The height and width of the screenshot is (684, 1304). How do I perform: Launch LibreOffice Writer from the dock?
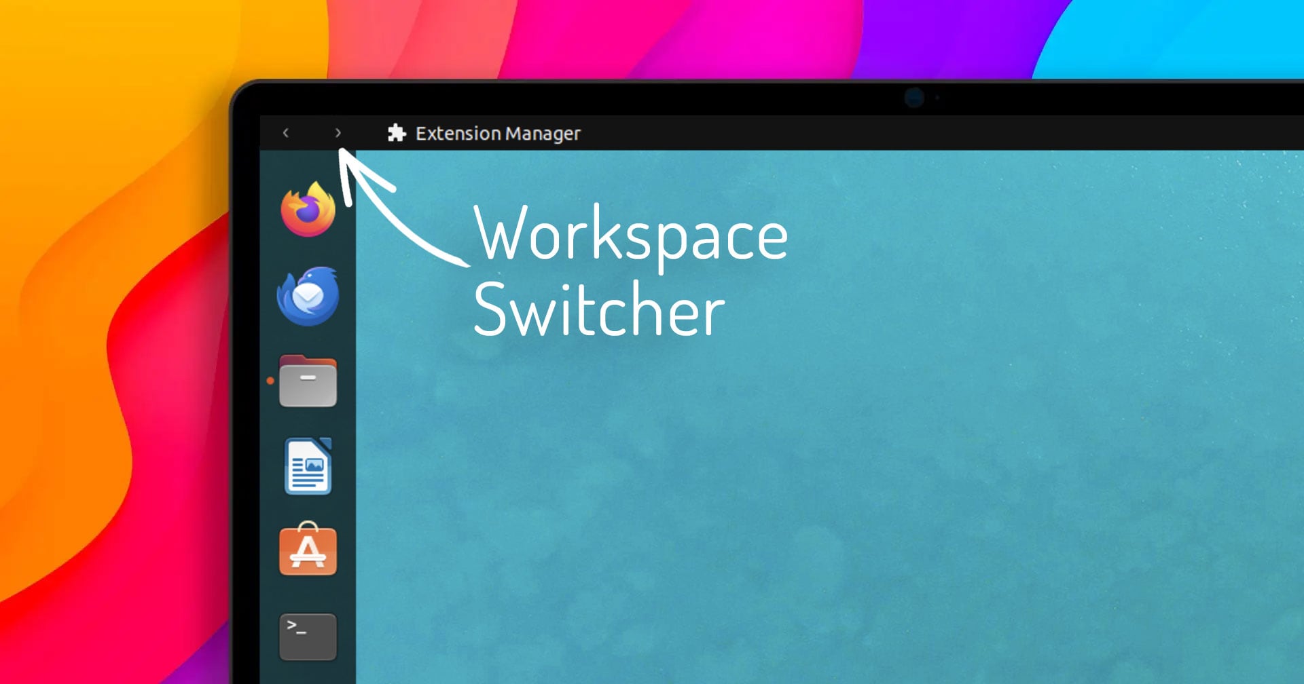pyautogui.click(x=308, y=466)
